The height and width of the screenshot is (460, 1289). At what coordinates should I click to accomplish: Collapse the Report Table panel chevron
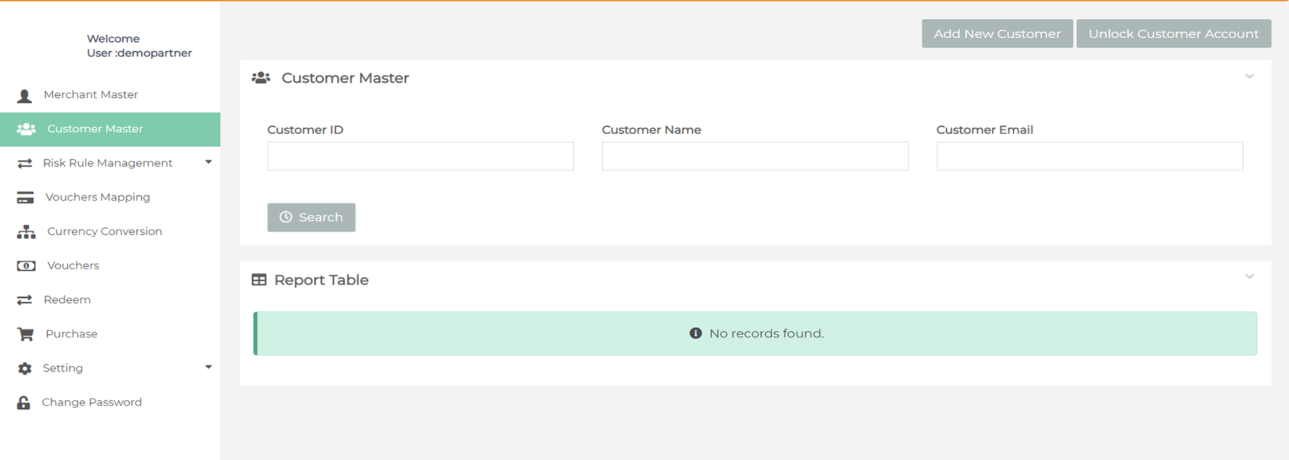pyautogui.click(x=1249, y=277)
